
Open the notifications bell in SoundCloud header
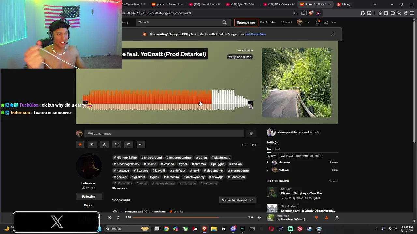click(x=317, y=22)
